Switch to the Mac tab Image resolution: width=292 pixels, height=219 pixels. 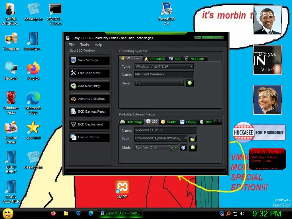tap(175, 59)
